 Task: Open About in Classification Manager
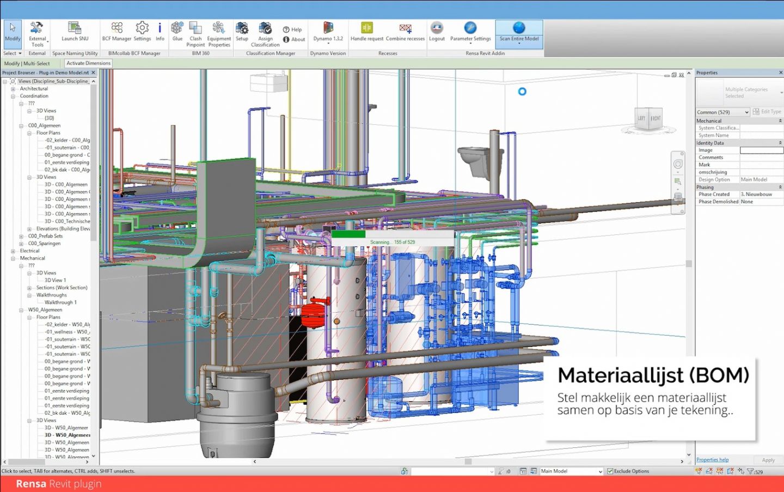tap(294, 39)
